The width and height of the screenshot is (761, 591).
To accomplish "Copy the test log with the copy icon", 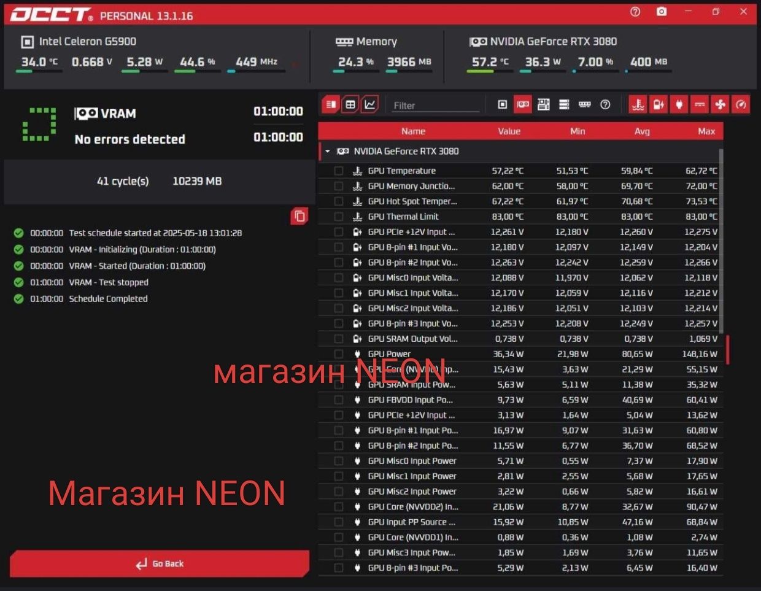I will [x=299, y=216].
